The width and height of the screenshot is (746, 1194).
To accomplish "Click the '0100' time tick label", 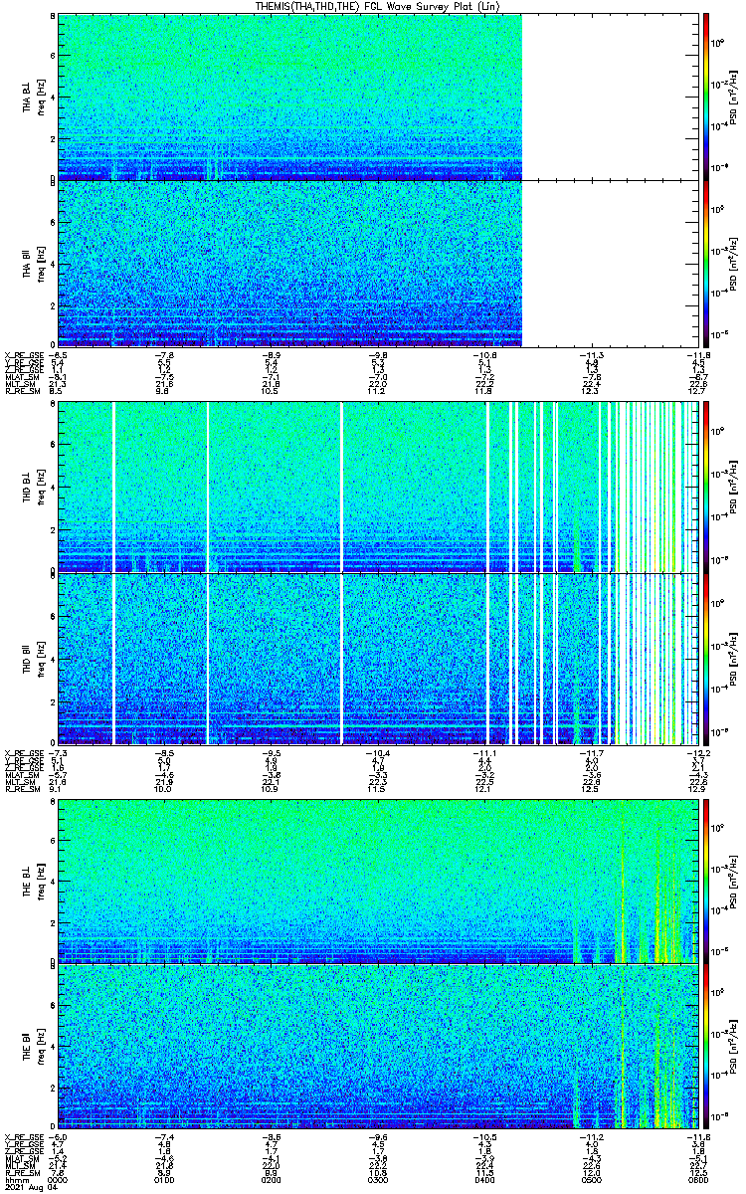I will tap(165, 1180).
